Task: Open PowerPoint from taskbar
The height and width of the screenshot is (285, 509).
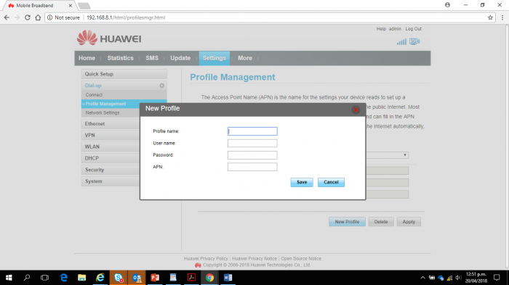Action: point(155,278)
